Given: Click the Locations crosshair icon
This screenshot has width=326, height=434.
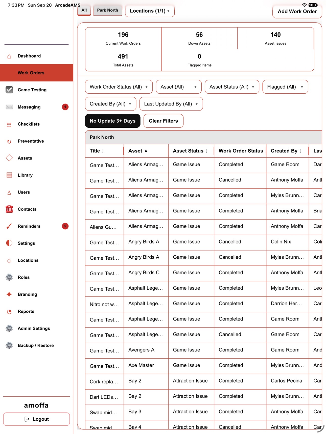Looking at the screenshot, I should click(9, 260).
